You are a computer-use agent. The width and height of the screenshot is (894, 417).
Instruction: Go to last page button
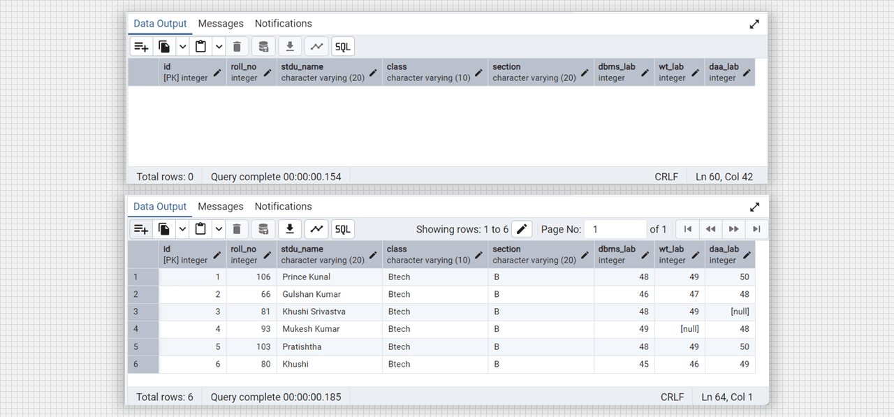pyautogui.click(x=756, y=229)
